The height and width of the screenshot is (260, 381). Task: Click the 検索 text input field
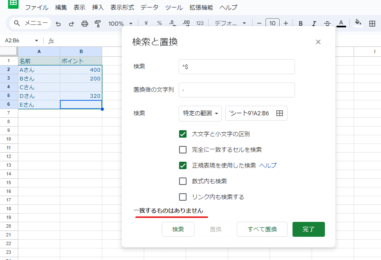(x=237, y=67)
